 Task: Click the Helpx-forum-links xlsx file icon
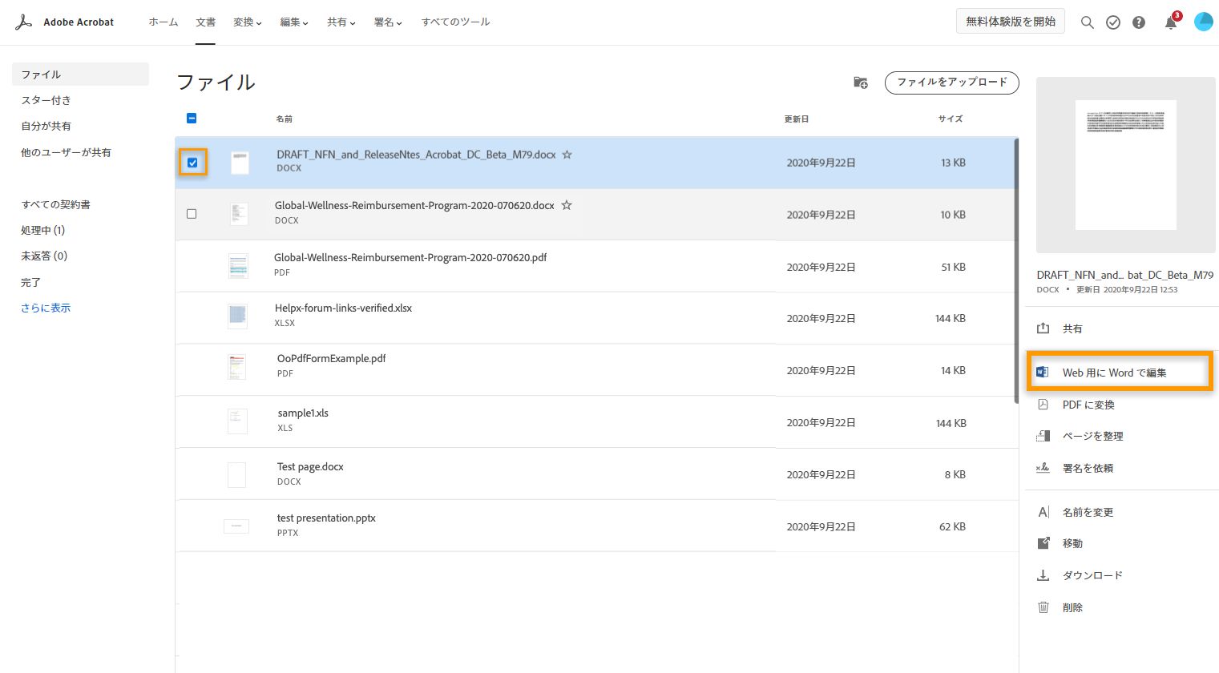pos(237,316)
